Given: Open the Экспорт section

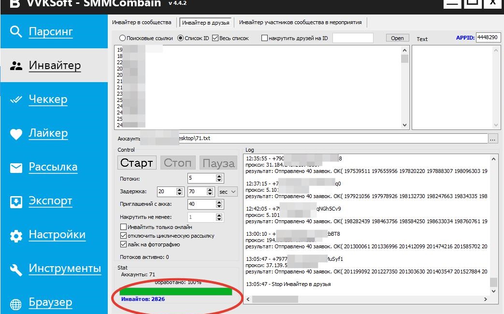Looking at the screenshot, I should [x=50, y=200].
